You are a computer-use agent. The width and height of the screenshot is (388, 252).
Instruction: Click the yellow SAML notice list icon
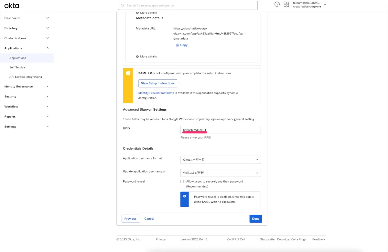[x=128, y=73]
